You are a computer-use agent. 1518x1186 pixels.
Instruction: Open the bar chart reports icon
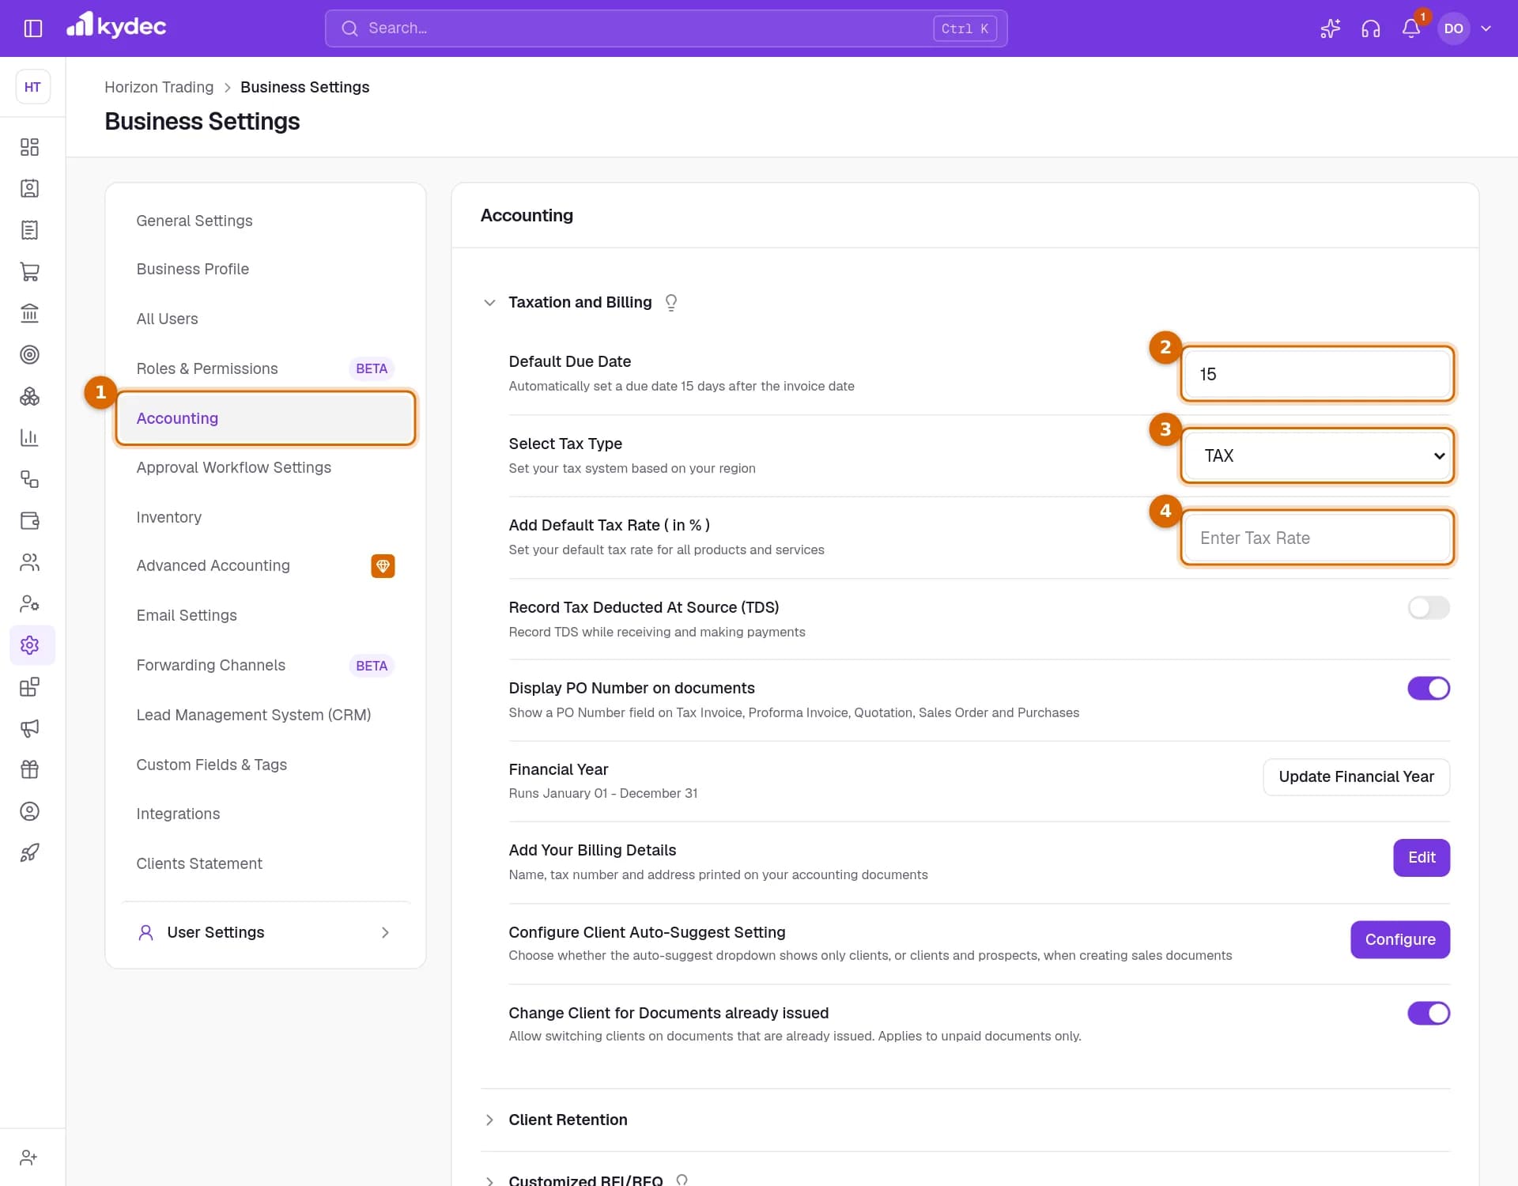tap(29, 437)
